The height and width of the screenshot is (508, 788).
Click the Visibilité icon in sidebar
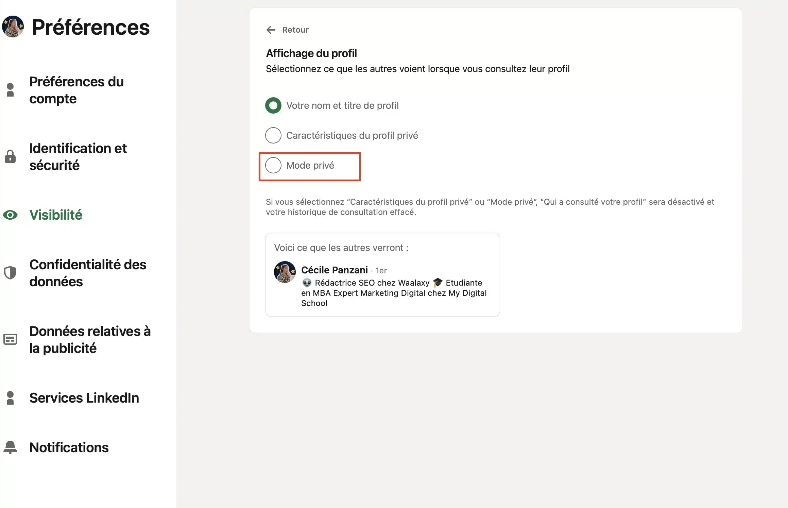(x=13, y=214)
